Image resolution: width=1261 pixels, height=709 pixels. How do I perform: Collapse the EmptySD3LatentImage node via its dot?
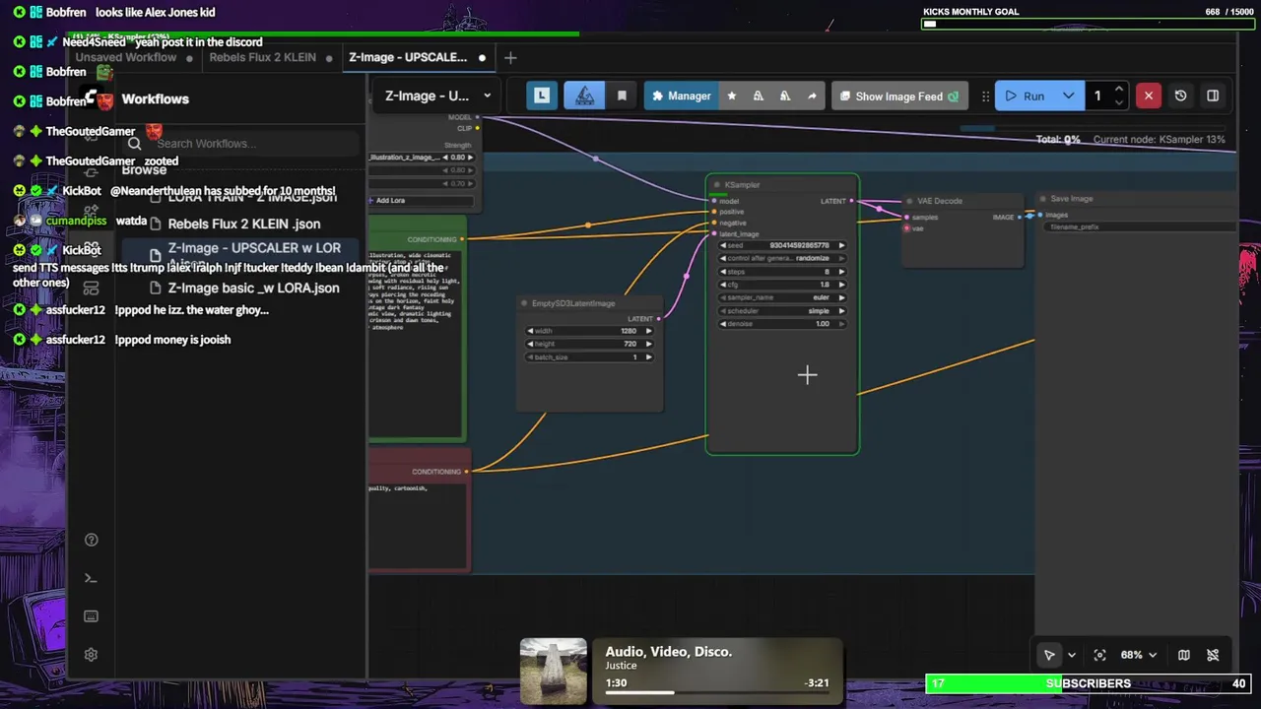(x=525, y=303)
